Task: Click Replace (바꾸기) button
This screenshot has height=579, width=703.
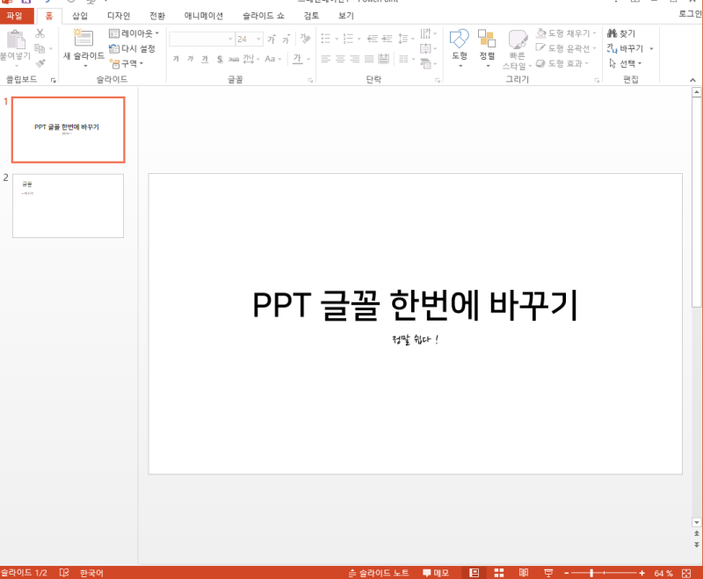Action: point(626,48)
